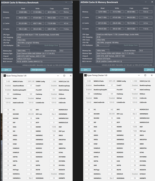Click empty ProcODT field in left Timing Checker
Image resolution: width=155 pixels, height=181 pixels.
(31, 90)
